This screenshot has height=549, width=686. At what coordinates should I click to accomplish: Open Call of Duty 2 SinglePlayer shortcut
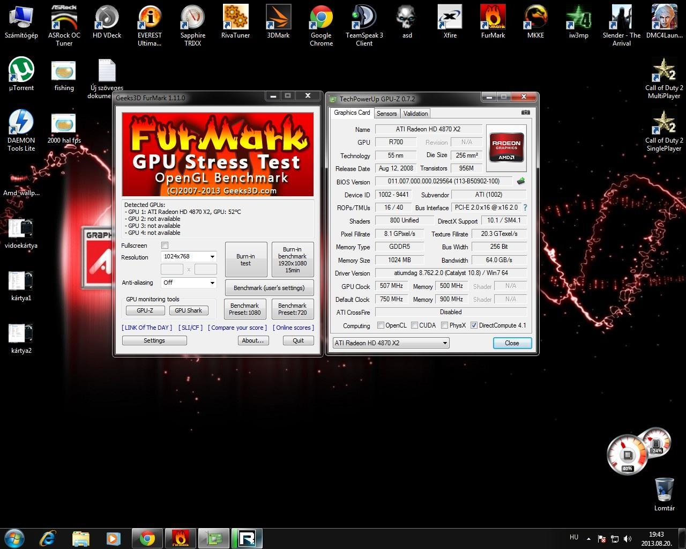tap(664, 131)
